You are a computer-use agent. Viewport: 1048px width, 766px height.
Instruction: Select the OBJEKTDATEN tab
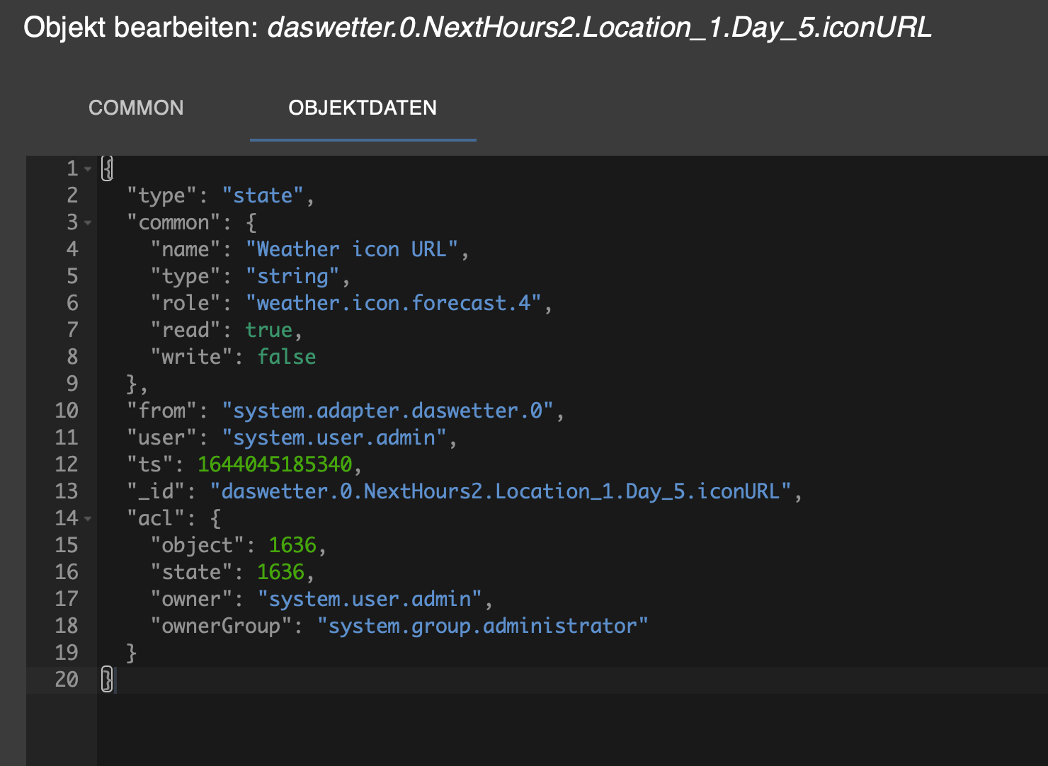click(x=363, y=108)
